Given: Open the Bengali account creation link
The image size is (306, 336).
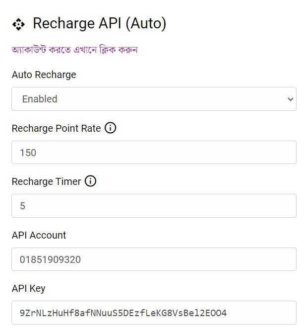Looking at the screenshot, I should 74,50.
